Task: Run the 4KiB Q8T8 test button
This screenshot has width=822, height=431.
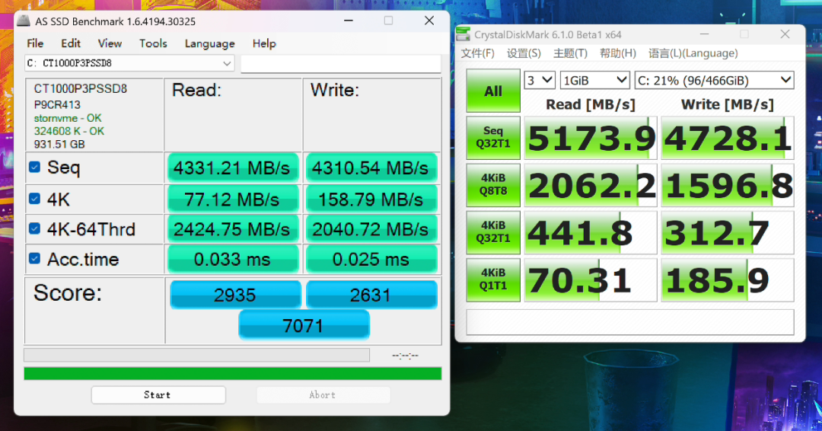Action: point(493,185)
